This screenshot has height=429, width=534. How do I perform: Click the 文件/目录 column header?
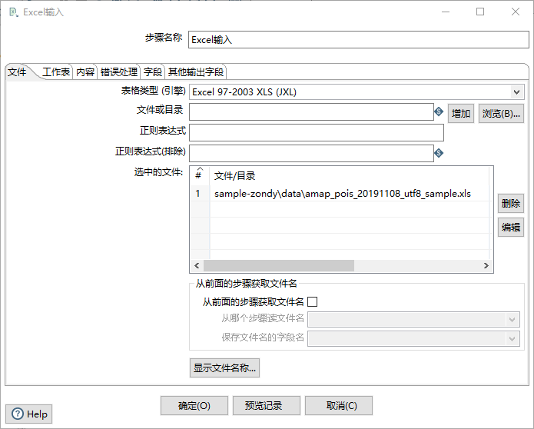pos(350,176)
